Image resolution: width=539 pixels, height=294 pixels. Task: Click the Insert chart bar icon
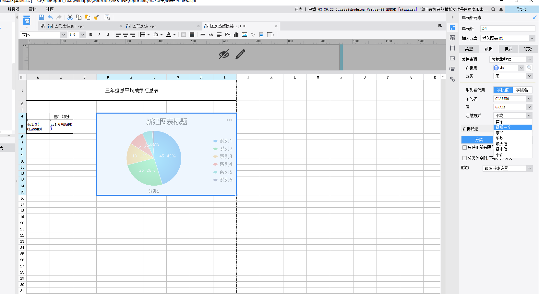(236, 35)
